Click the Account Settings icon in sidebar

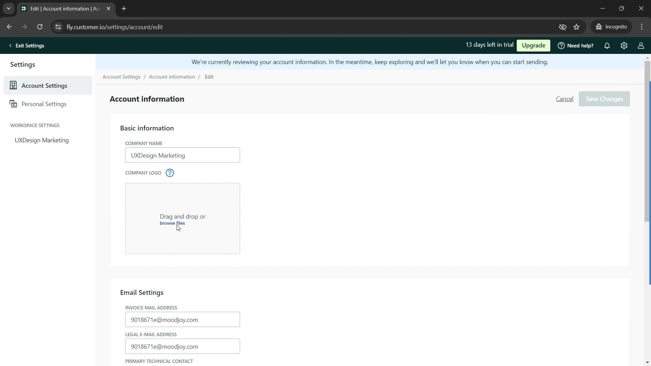[14, 85]
